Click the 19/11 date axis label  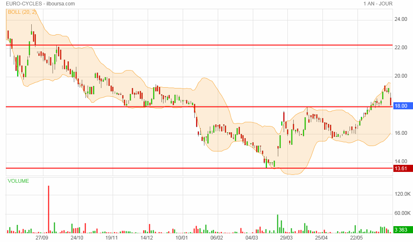112,238
